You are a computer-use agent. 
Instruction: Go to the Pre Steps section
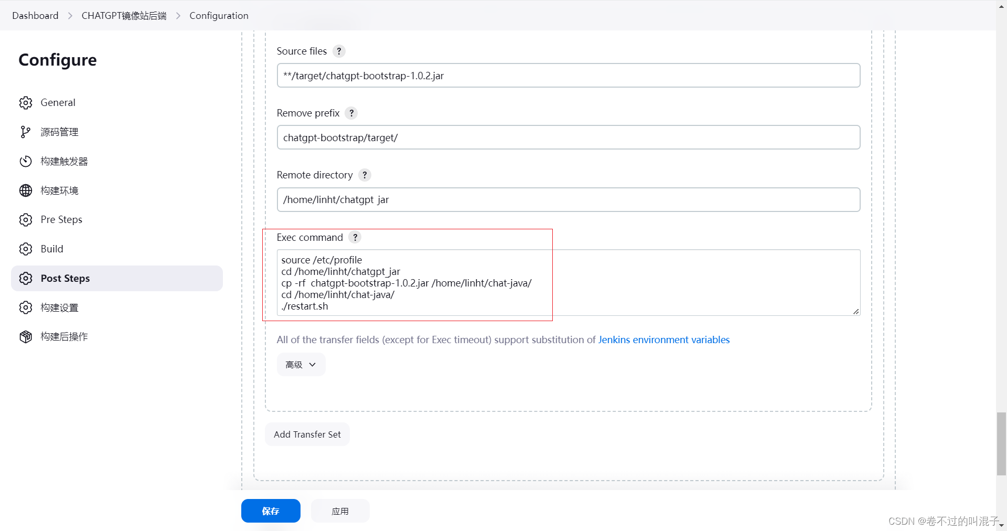[x=116, y=220]
